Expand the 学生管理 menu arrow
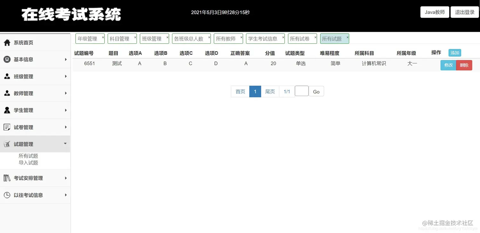480x233 pixels. pos(66,110)
